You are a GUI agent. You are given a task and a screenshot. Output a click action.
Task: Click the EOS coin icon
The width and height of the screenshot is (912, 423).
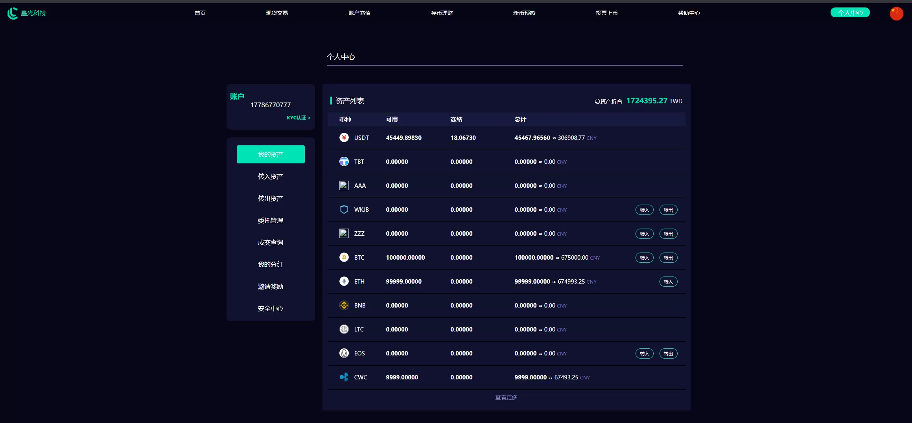tap(344, 353)
